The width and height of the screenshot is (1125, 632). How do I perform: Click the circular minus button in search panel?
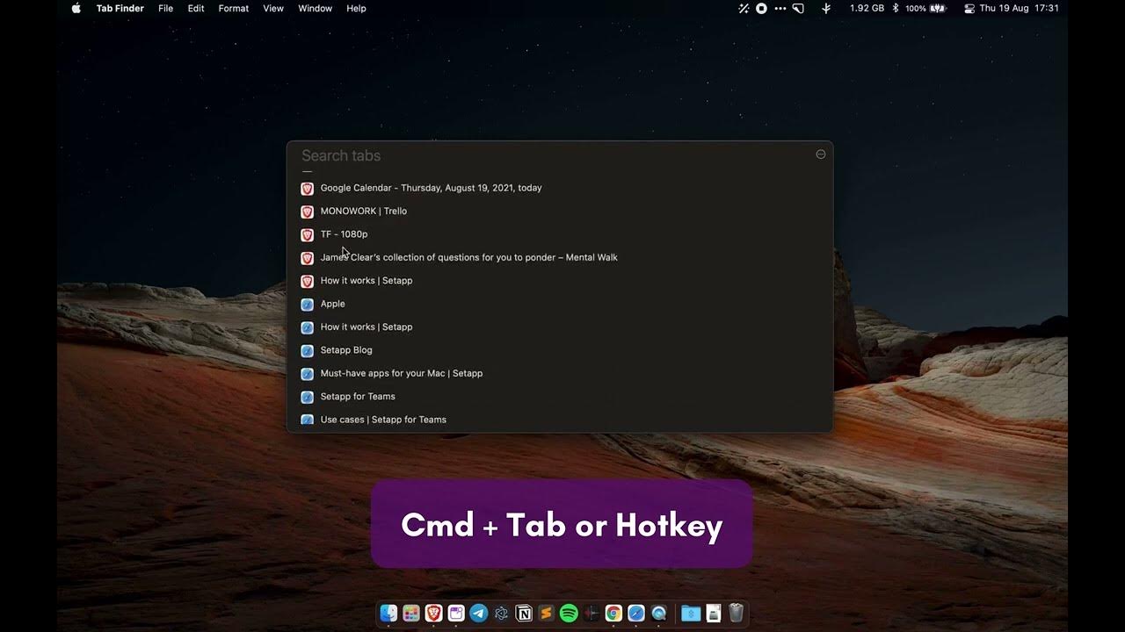[821, 154]
